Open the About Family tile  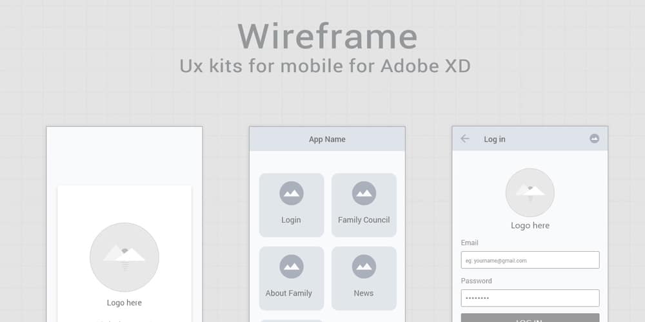[292, 278]
